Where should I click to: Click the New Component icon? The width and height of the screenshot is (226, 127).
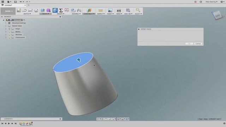click(73, 10)
